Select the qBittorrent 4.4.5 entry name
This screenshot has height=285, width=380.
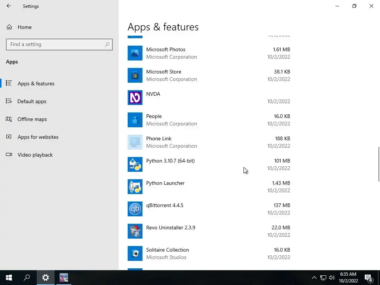[165, 206]
